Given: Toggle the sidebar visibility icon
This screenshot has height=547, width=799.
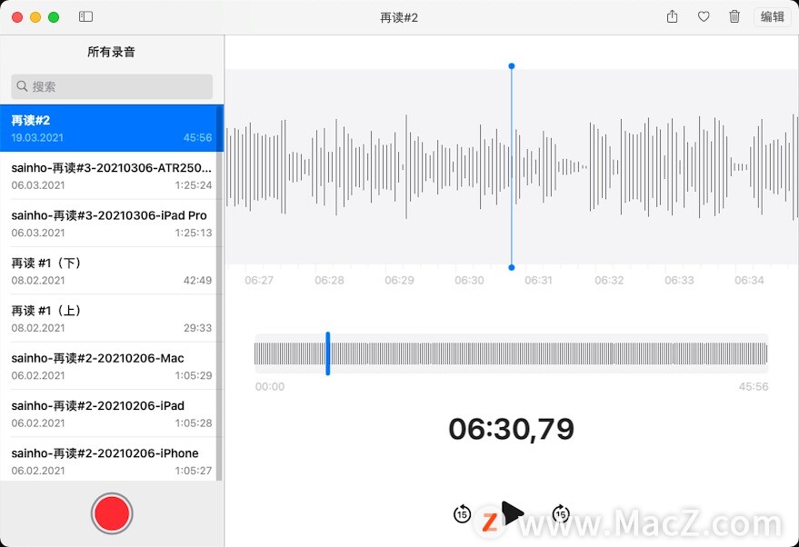Looking at the screenshot, I should pos(85,16).
